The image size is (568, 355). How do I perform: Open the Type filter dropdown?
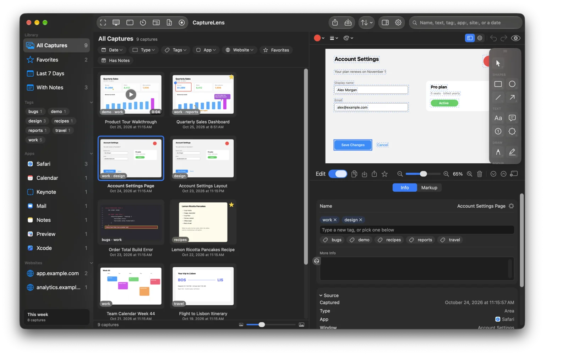(x=144, y=50)
